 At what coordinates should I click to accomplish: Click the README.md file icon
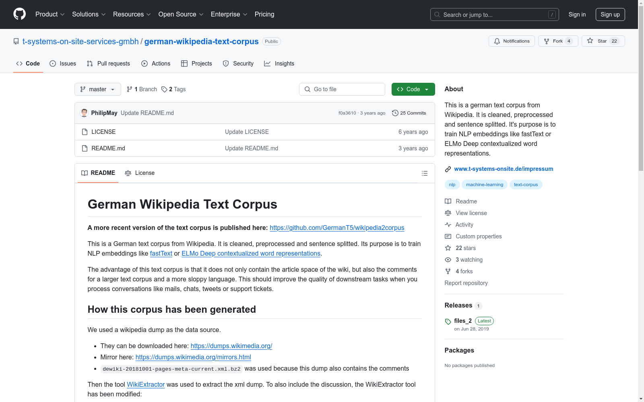85,148
